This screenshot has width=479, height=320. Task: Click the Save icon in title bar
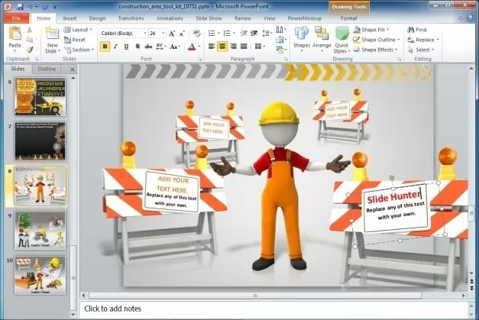click(x=20, y=5)
